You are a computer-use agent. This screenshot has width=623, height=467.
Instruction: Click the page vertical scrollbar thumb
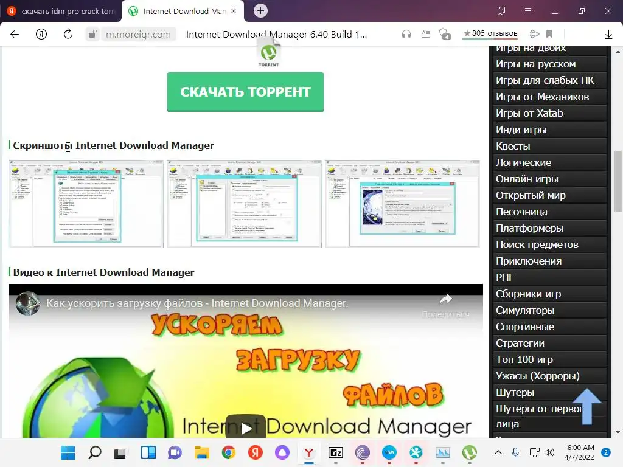pyautogui.click(x=618, y=181)
